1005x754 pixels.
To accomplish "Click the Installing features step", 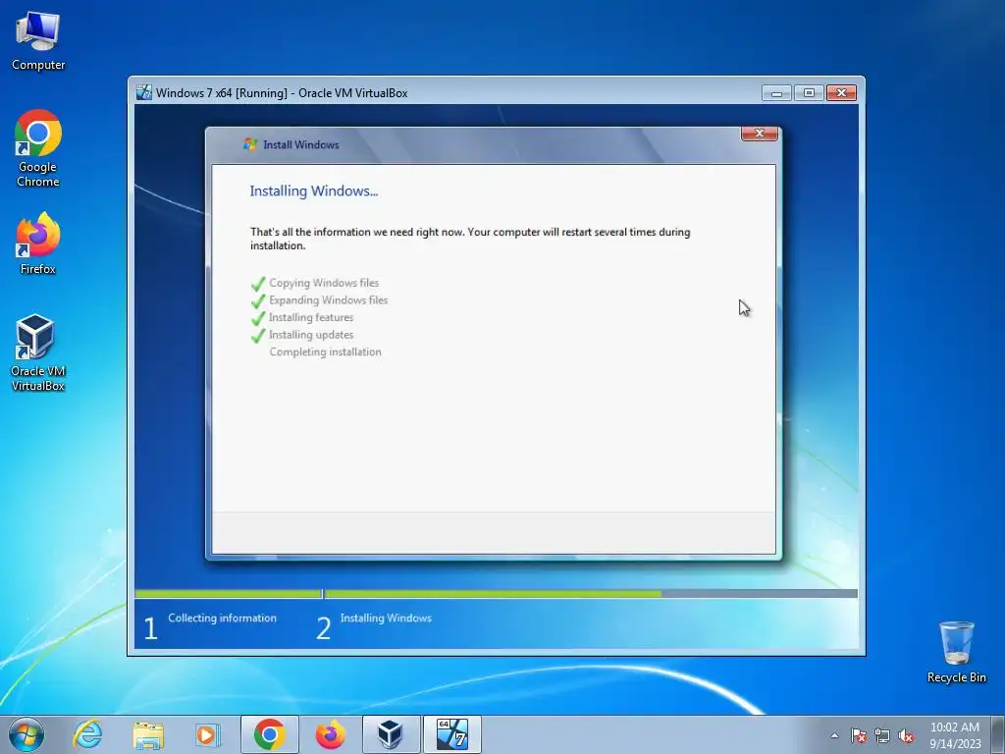I will coord(311,317).
